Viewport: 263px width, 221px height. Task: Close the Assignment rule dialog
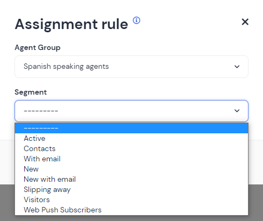click(x=245, y=22)
